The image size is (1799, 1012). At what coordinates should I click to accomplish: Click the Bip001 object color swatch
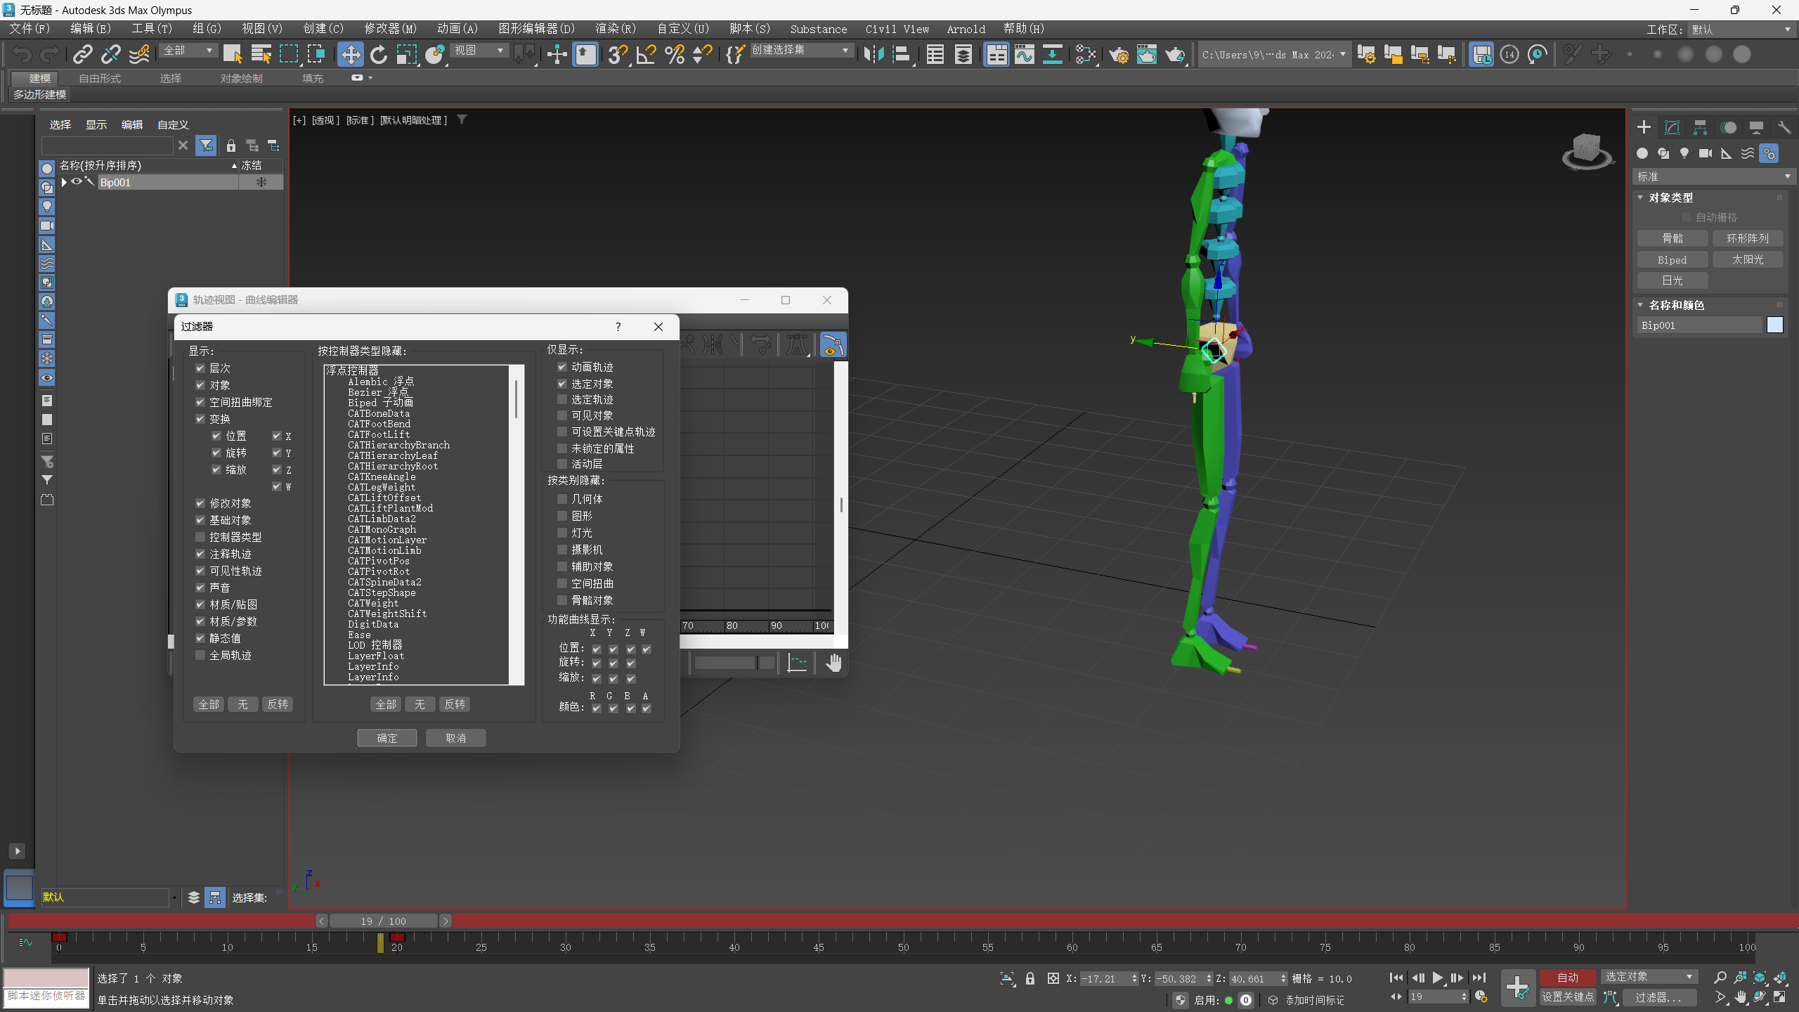point(1775,325)
